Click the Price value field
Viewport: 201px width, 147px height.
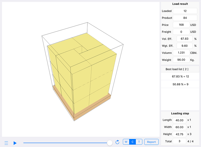[x=181, y=25]
